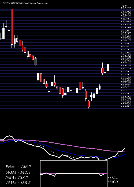This screenshot has height=187, width=134.
Task: Click the 183.42 price axis label
Action: (x=126, y=12)
